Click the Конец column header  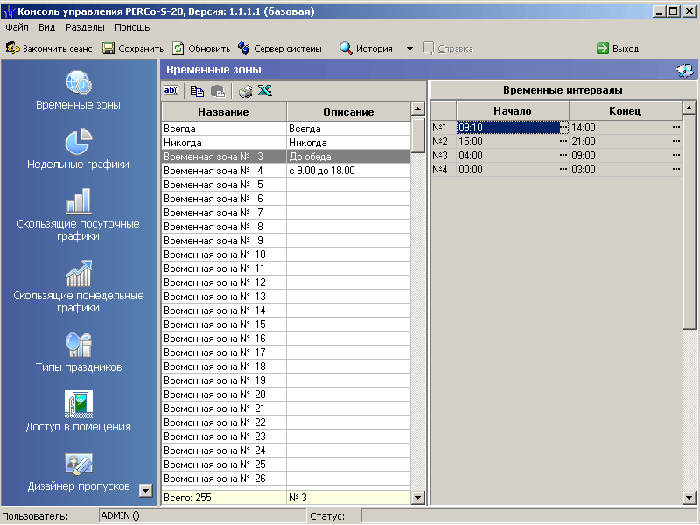(626, 111)
